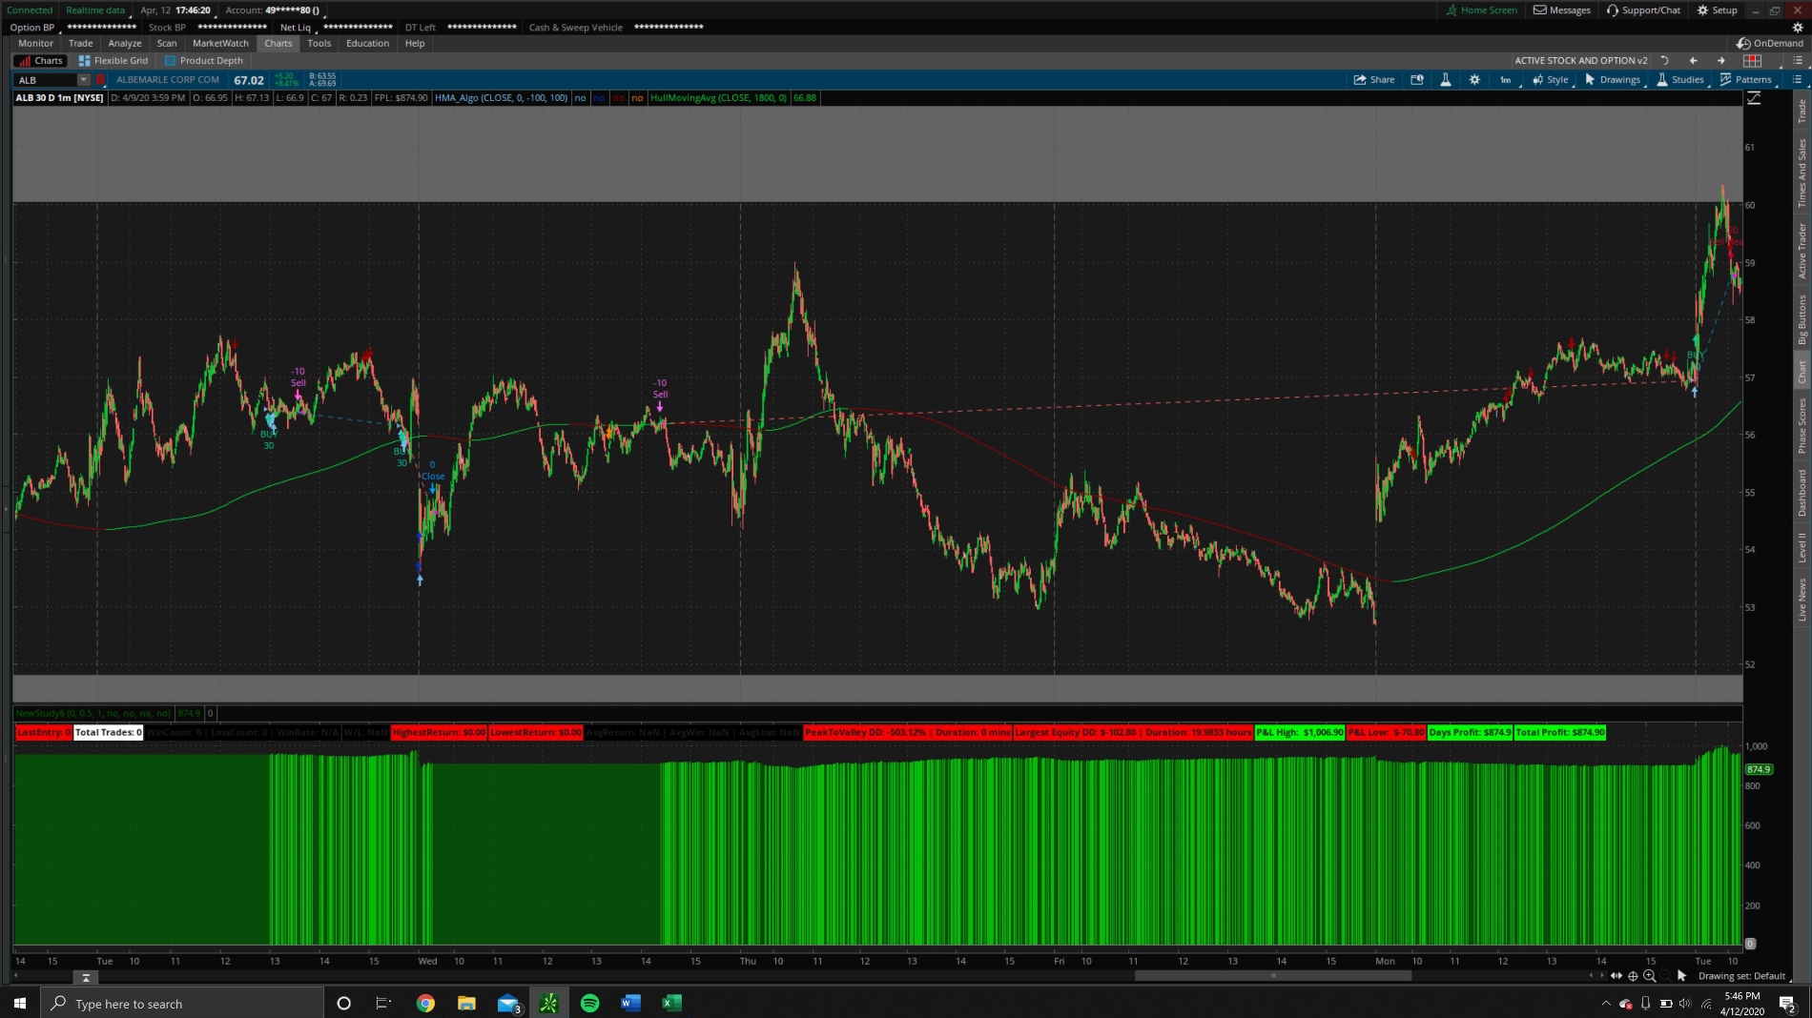Switch to the Monitor tab

pyautogui.click(x=36, y=43)
